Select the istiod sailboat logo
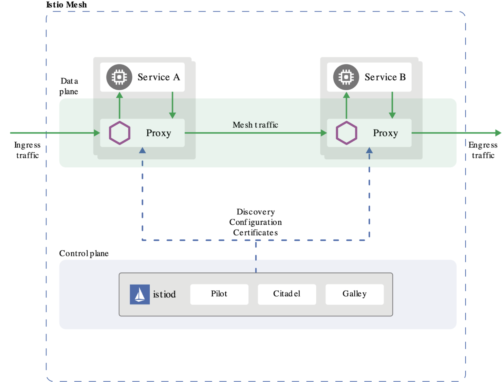This screenshot has width=503, height=382. 140,294
